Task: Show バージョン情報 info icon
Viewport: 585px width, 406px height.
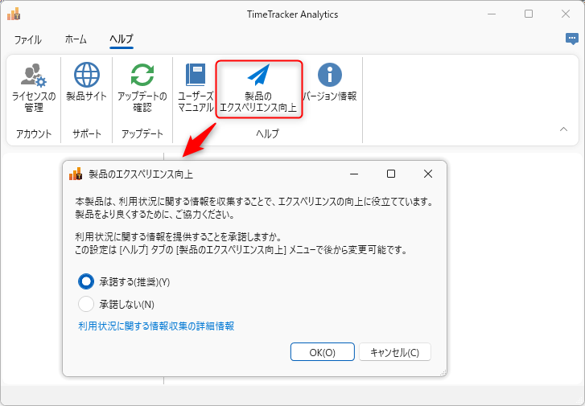Action: click(329, 76)
